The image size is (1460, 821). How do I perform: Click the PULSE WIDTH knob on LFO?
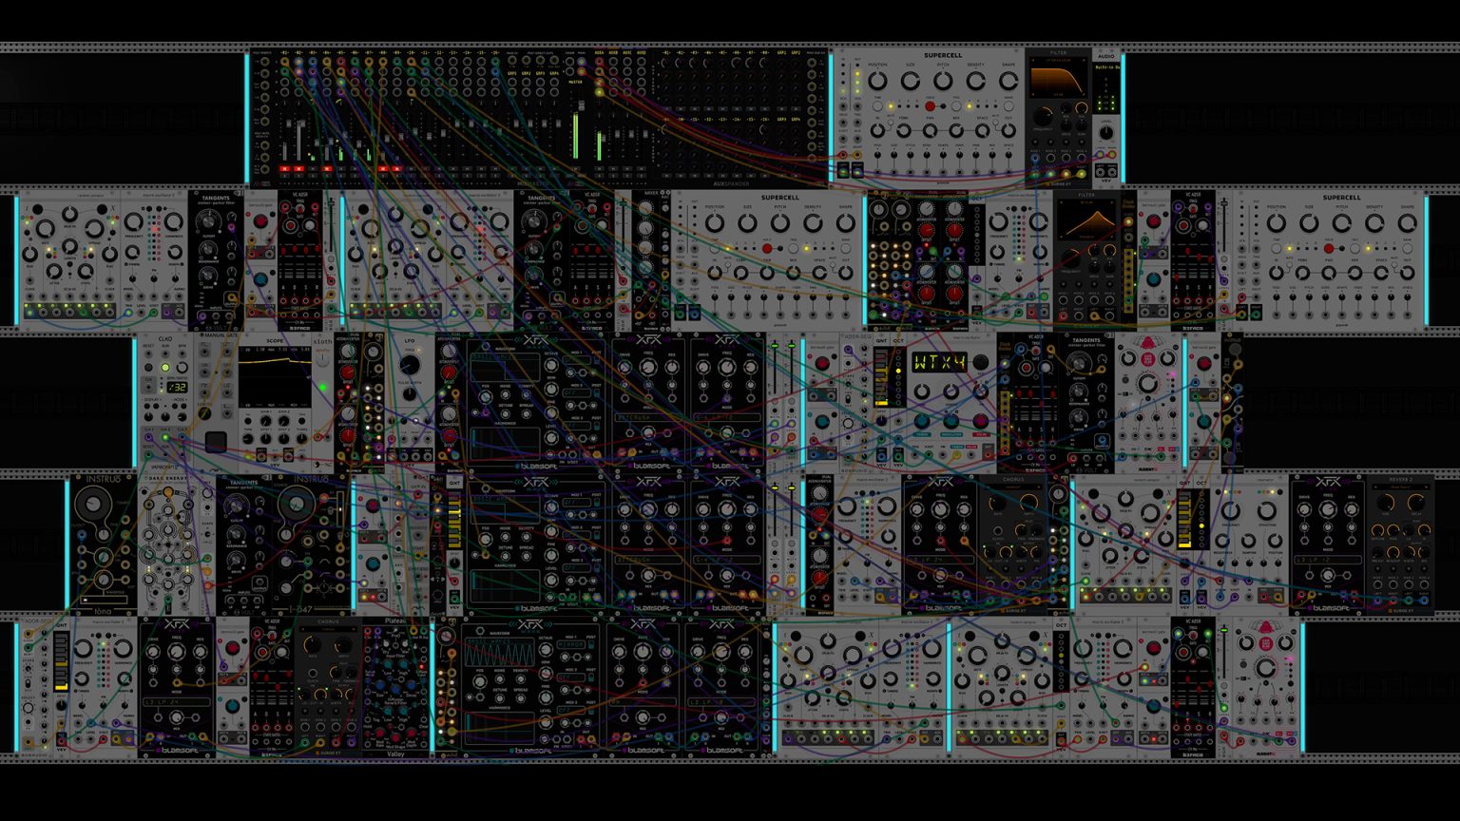(x=410, y=393)
